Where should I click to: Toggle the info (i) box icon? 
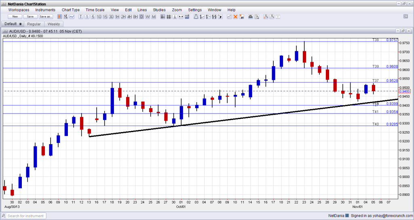[x=175, y=17]
